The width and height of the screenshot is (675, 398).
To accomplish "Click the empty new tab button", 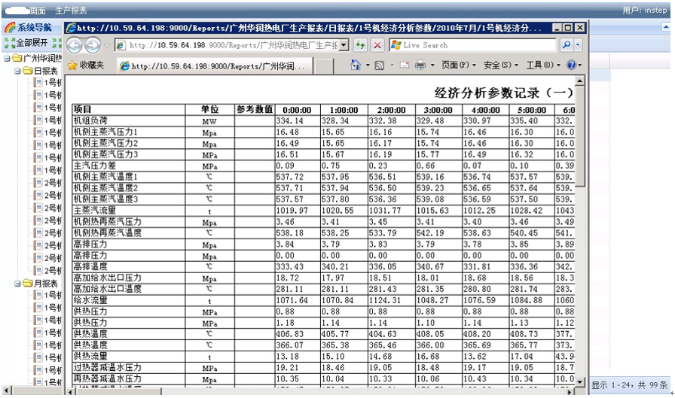I will pos(324,66).
